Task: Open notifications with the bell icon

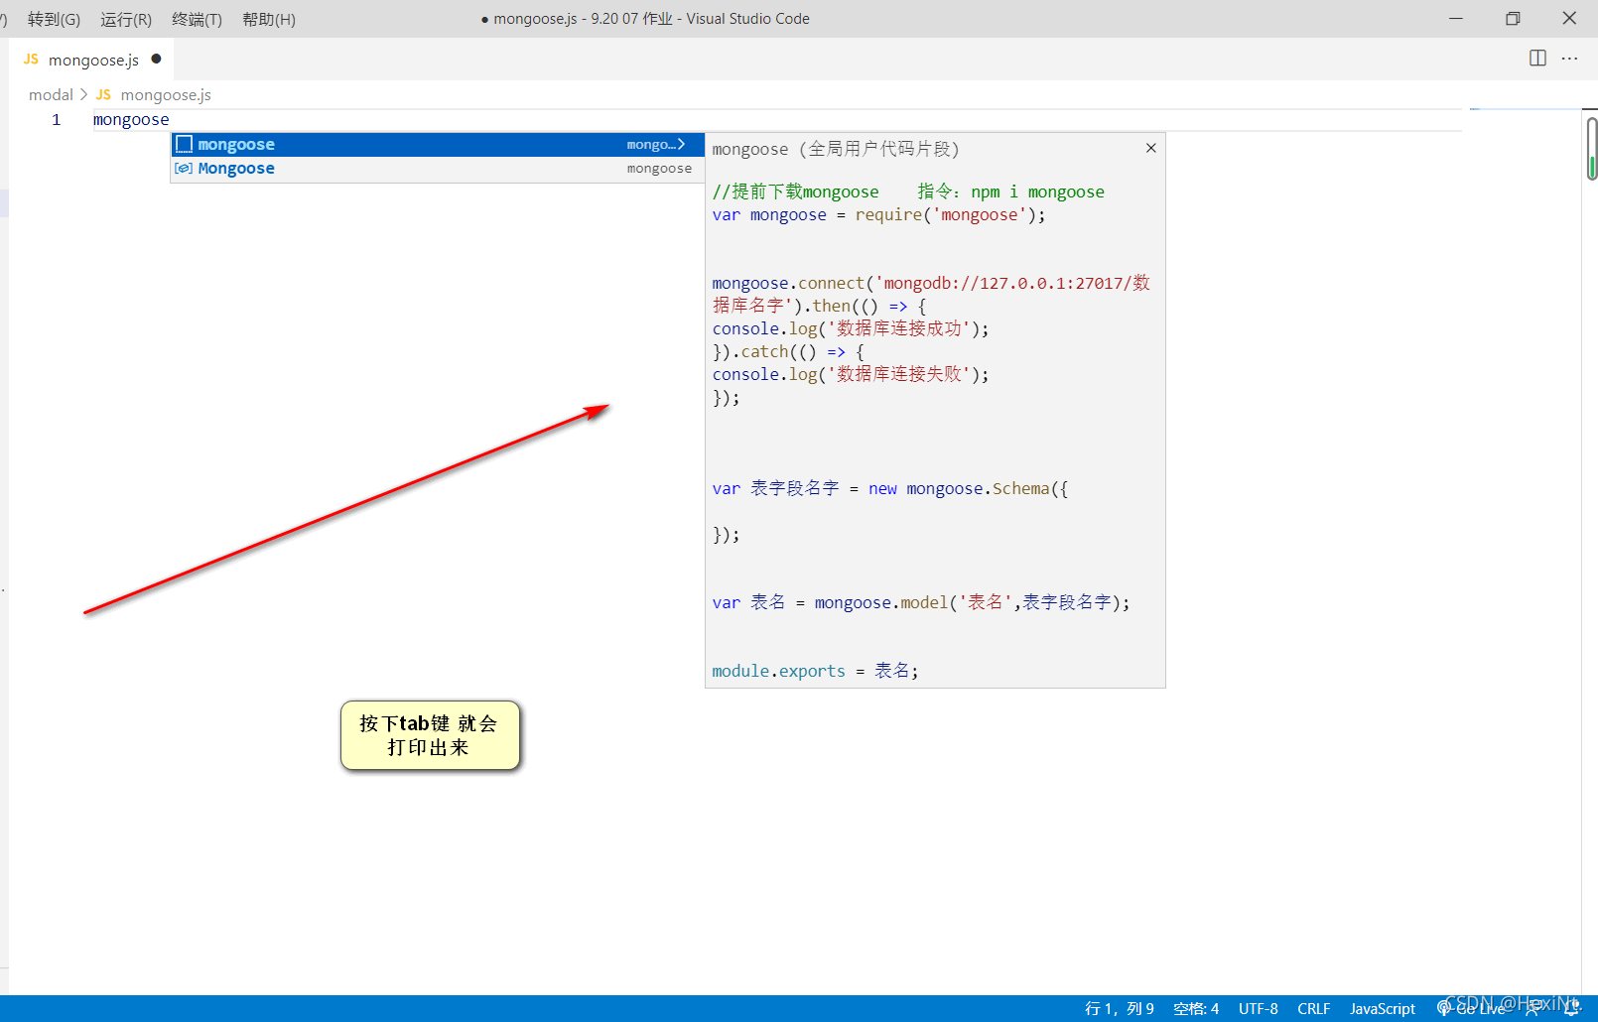Action: 1571,1008
